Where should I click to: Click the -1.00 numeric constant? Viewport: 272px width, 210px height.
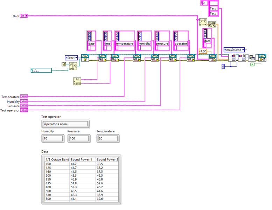click(x=203, y=51)
